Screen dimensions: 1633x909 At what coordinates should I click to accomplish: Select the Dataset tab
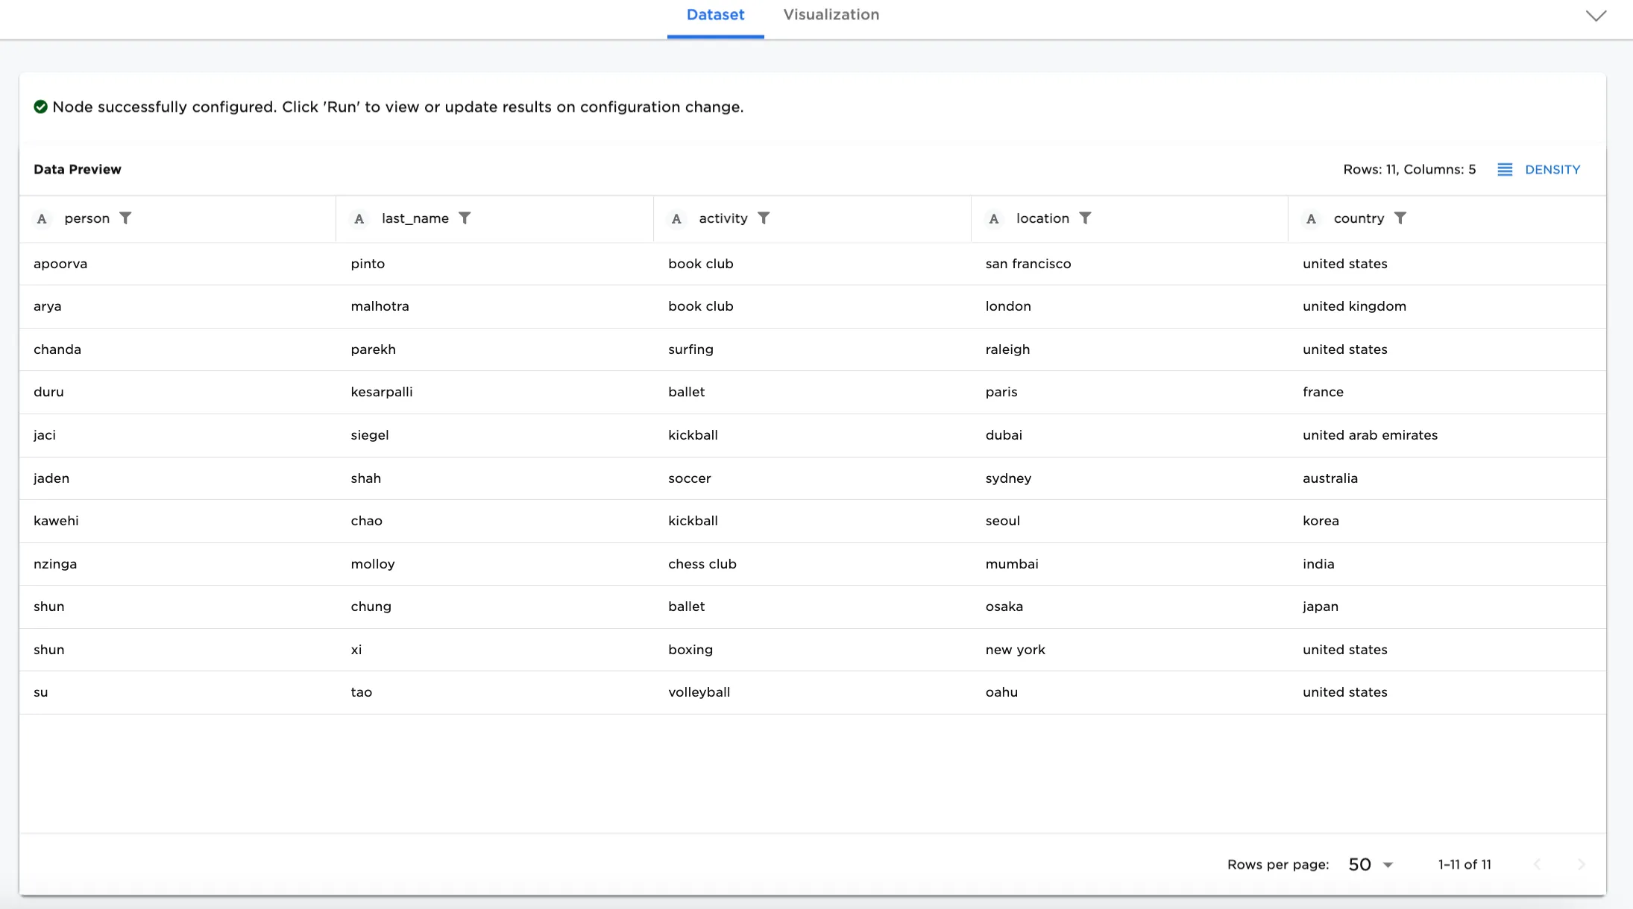715,14
